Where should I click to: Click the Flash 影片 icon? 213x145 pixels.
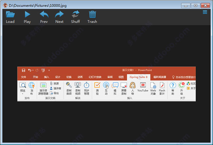[162, 85]
